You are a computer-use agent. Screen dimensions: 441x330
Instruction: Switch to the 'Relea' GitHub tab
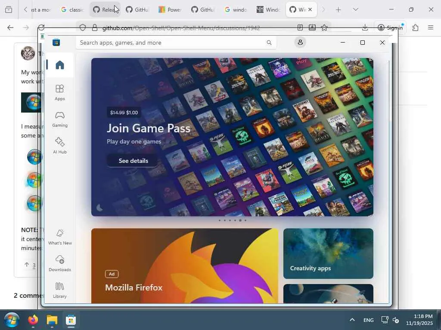pyautogui.click(x=105, y=10)
